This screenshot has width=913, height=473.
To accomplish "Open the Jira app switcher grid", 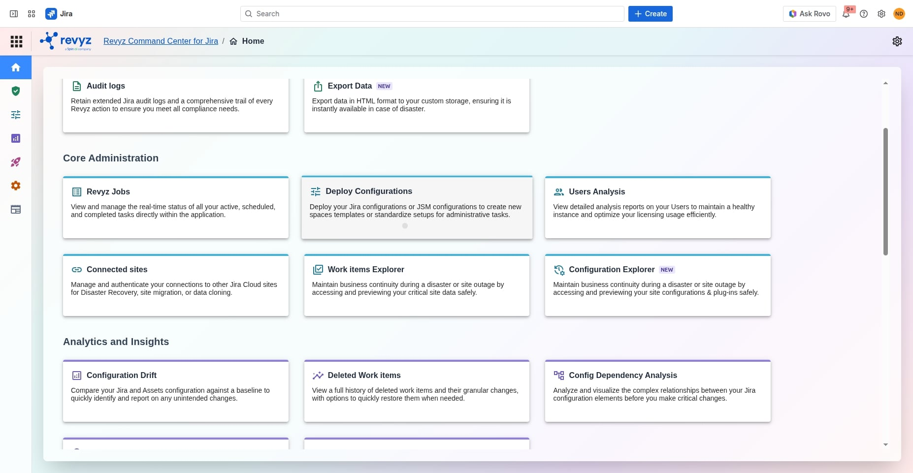I will (32, 14).
